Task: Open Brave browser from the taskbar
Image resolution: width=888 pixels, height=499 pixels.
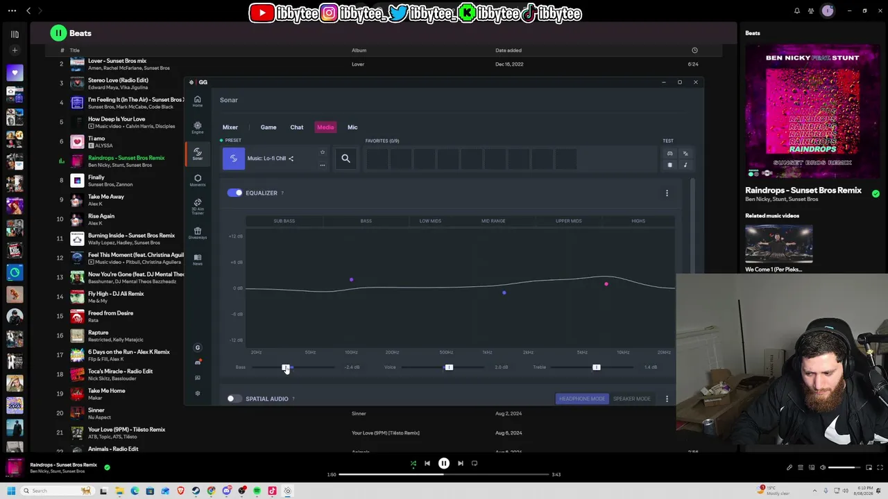Action: 180,491
